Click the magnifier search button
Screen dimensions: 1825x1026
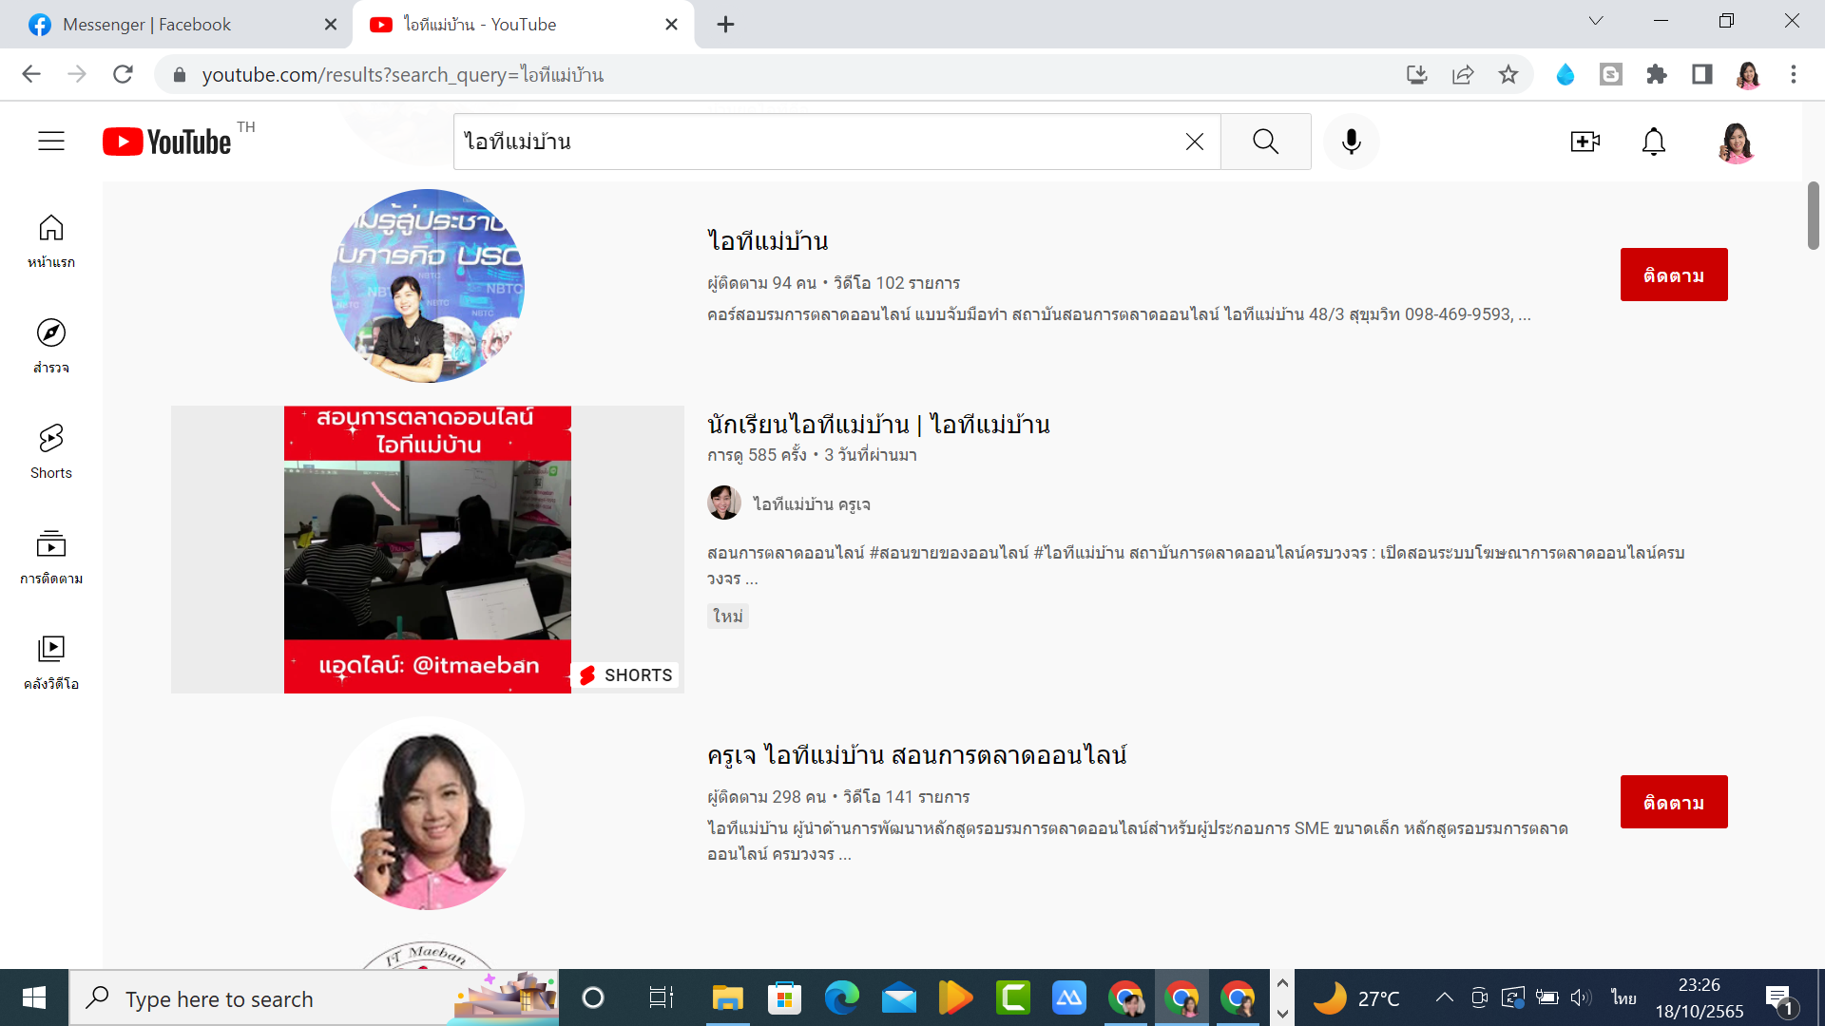[x=1265, y=142]
